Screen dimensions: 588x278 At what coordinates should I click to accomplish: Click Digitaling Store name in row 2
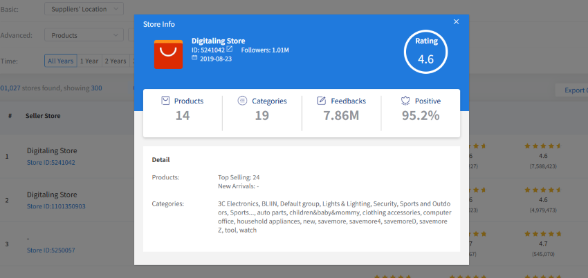click(x=52, y=195)
